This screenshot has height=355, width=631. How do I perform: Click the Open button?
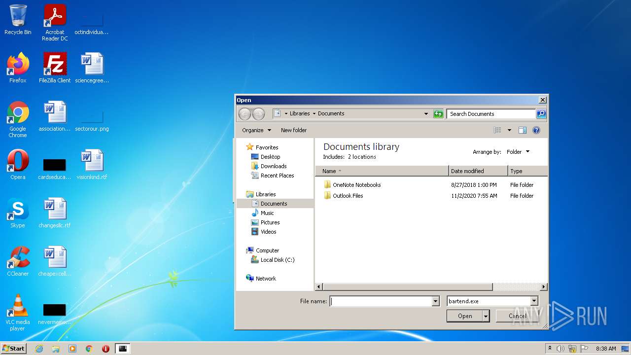point(465,316)
